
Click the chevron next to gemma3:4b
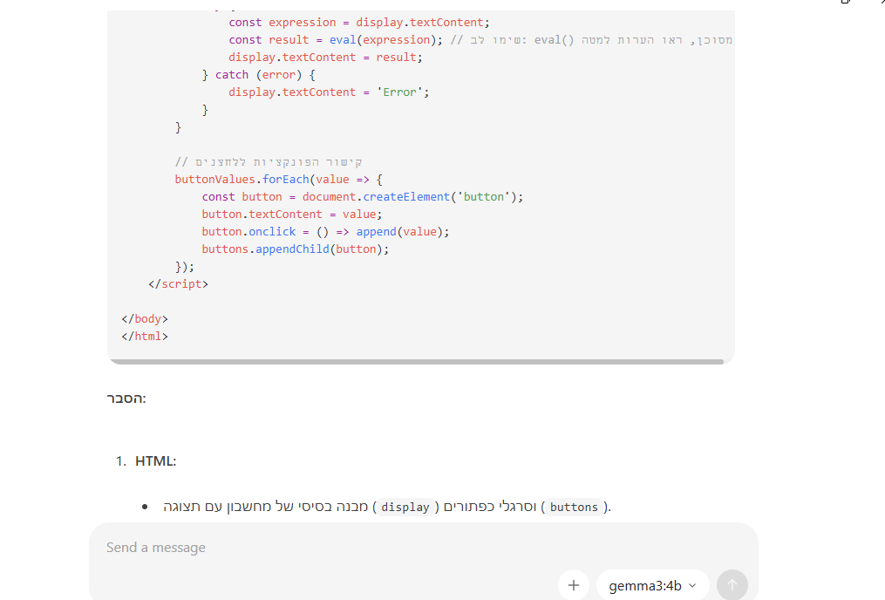(x=692, y=585)
